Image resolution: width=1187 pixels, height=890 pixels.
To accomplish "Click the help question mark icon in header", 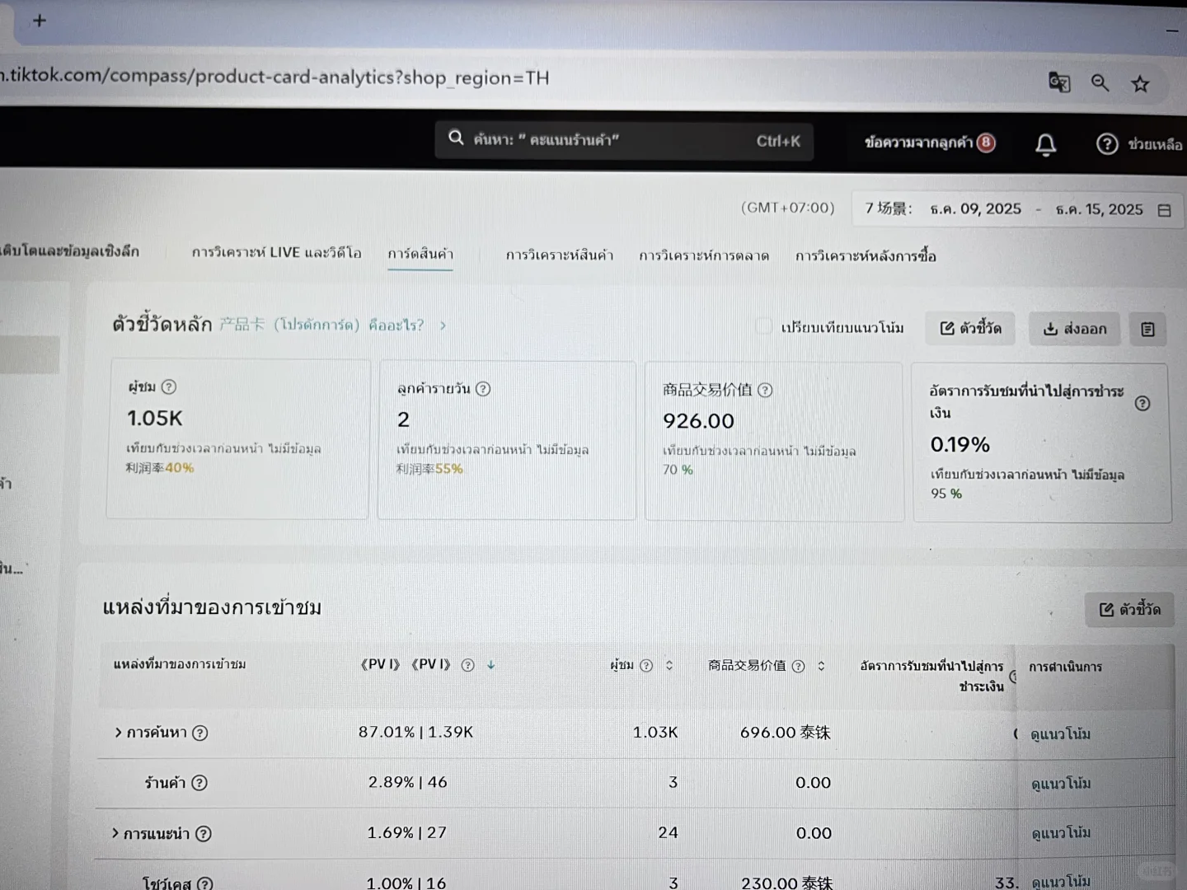I will pyautogui.click(x=1107, y=144).
